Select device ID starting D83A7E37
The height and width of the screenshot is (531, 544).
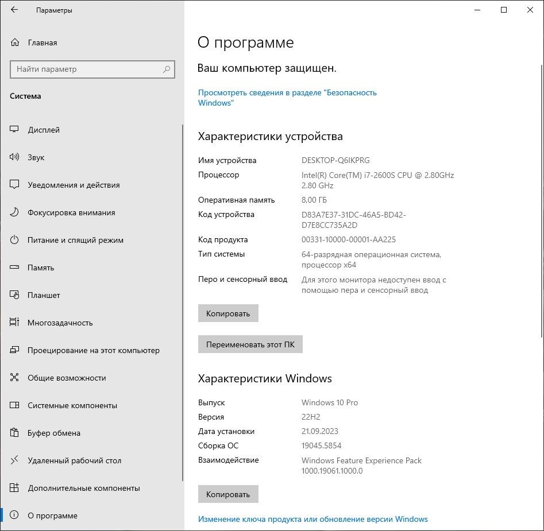(x=353, y=220)
